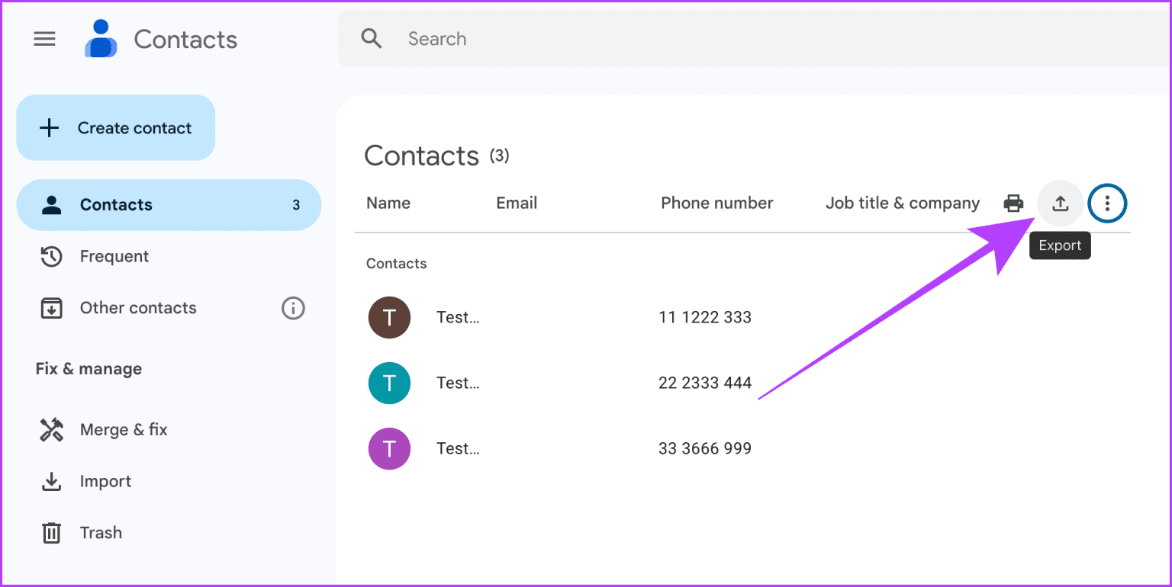Click the Frequent contacts icon
The height and width of the screenshot is (587, 1172).
click(50, 256)
